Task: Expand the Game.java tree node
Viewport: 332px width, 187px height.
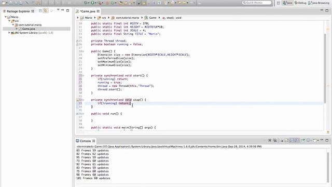Action: 17,29
